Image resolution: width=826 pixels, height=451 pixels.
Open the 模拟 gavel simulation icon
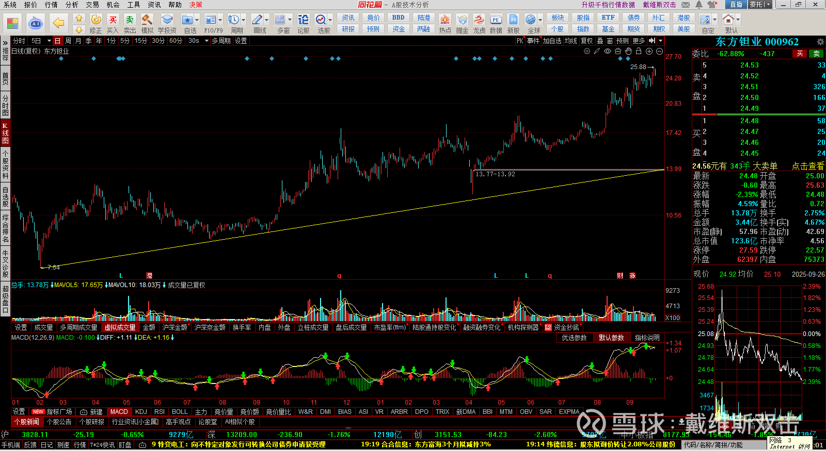[147, 20]
